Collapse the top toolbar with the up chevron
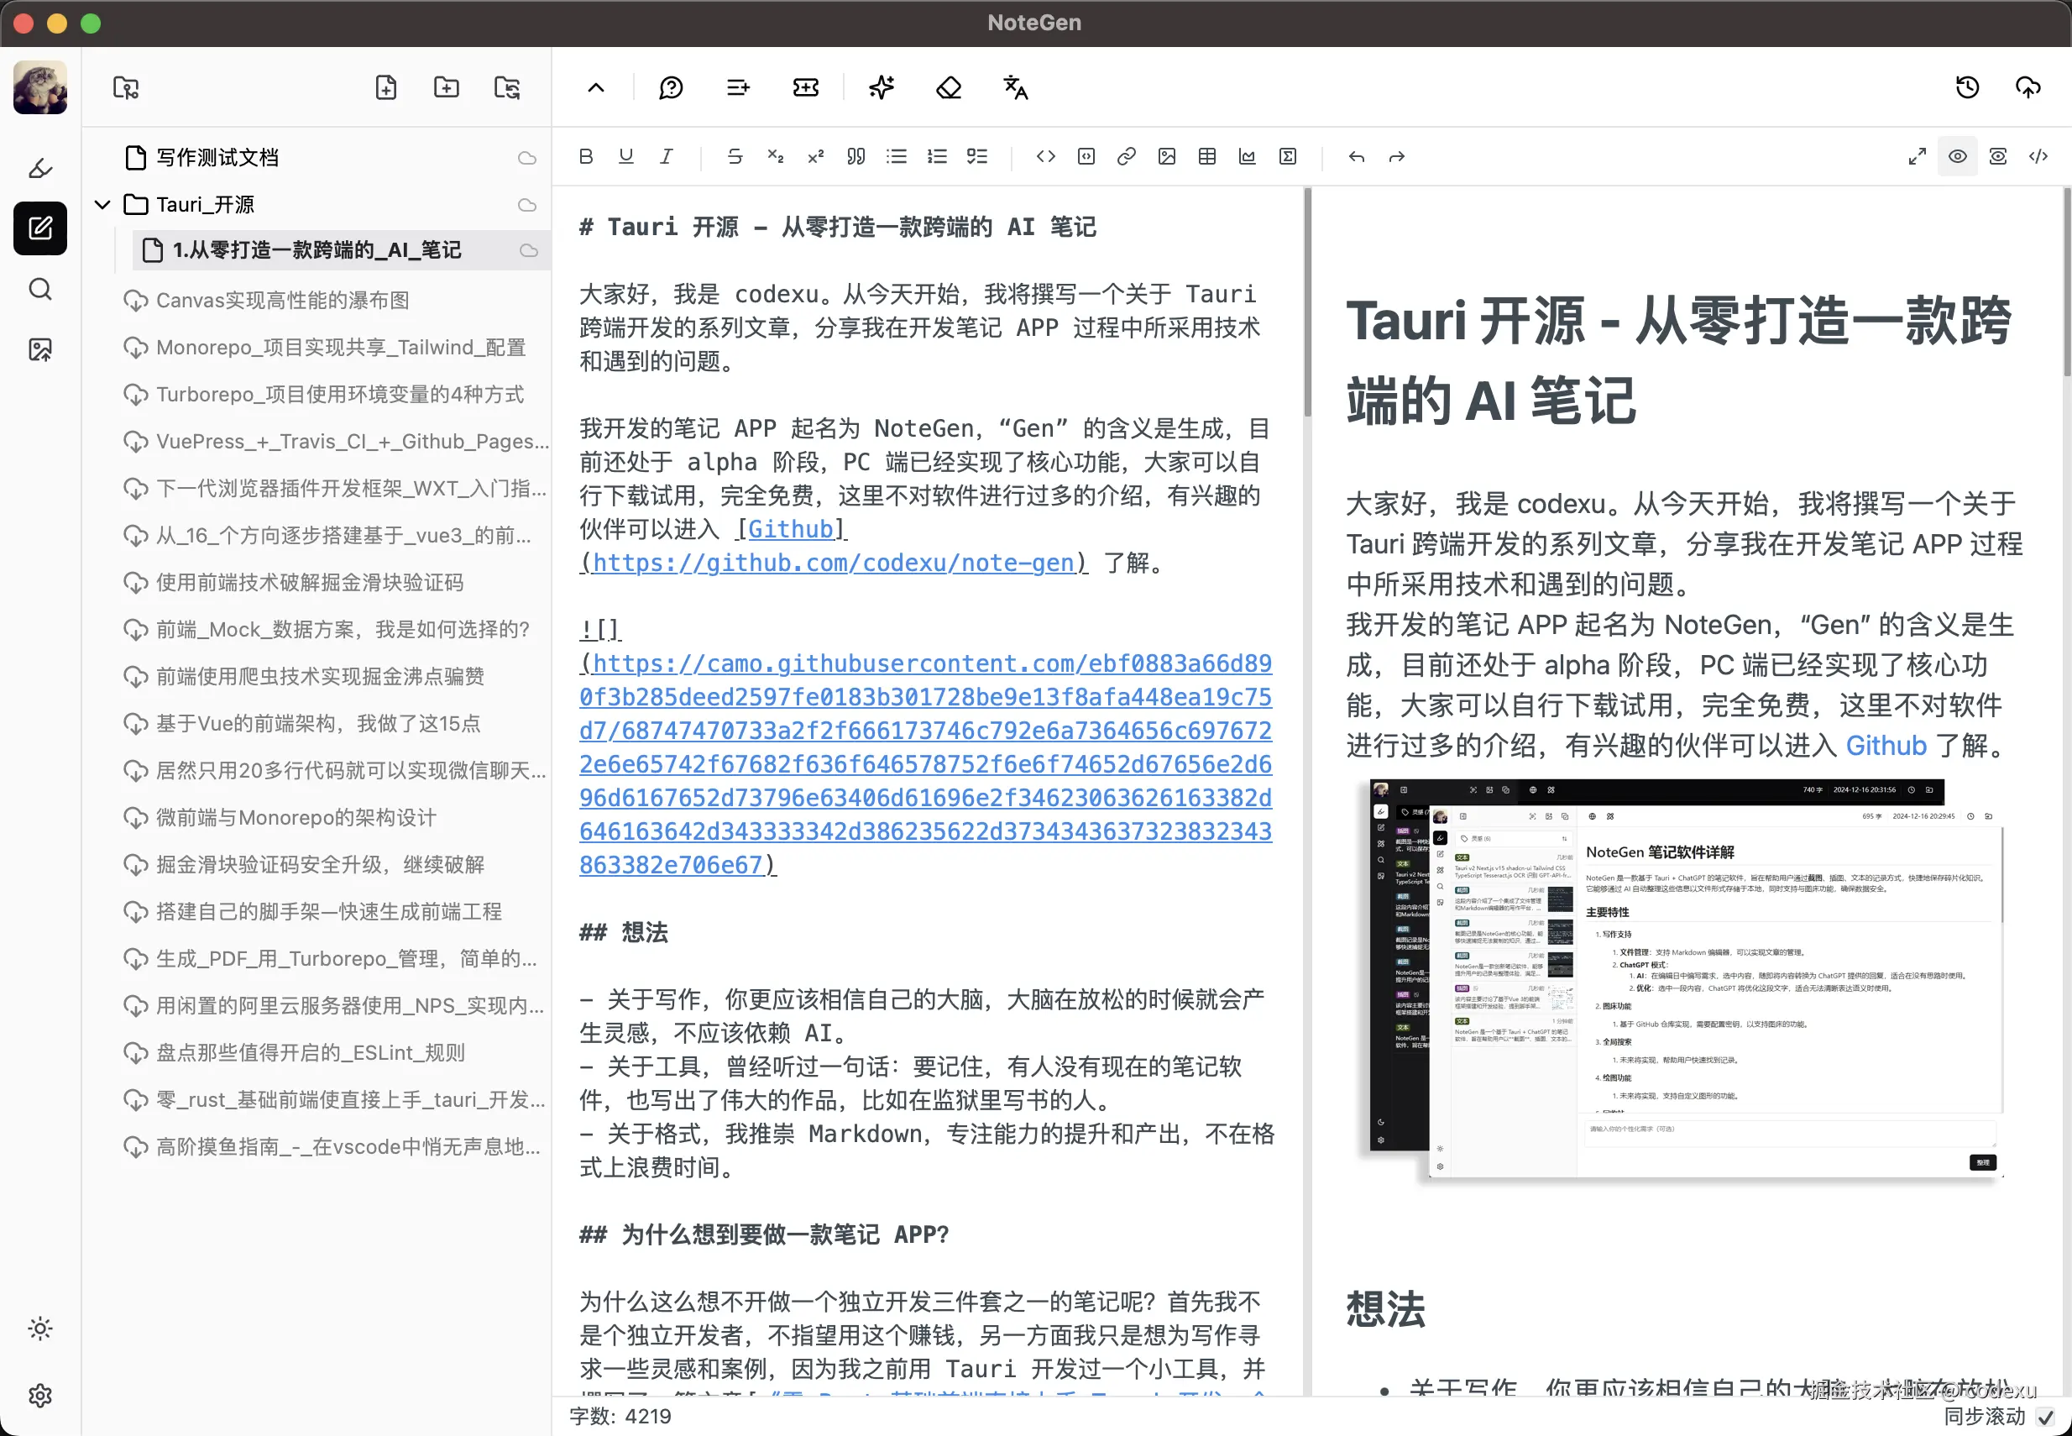The width and height of the screenshot is (2072, 1436). [596, 87]
